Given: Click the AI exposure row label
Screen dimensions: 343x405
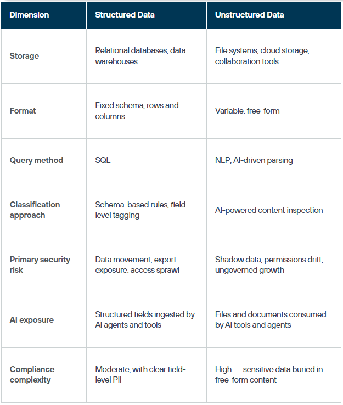Looking at the screenshot, I should (31, 320).
